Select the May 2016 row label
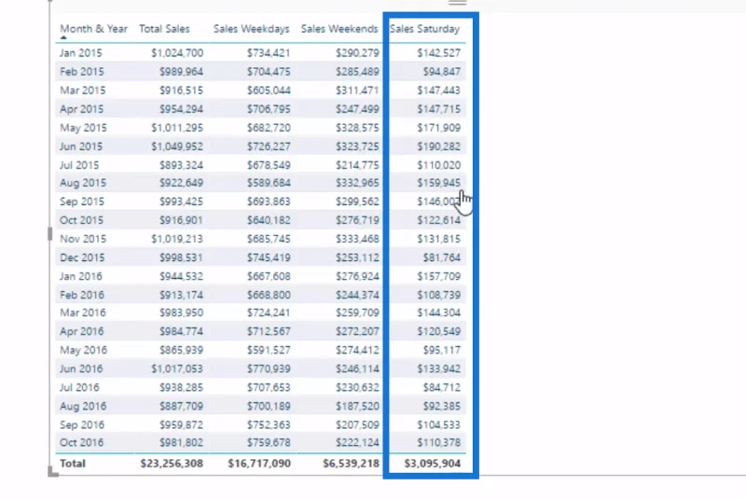Image resolution: width=746 pixels, height=500 pixels. [x=83, y=350]
